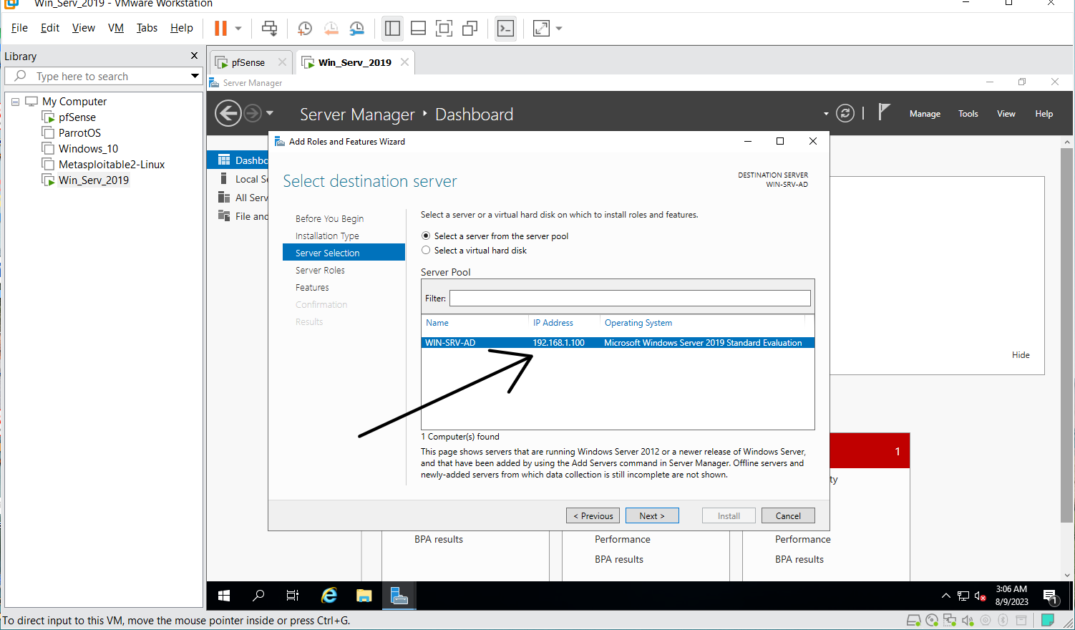Refresh the Server Manager dashboard

point(845,113)
